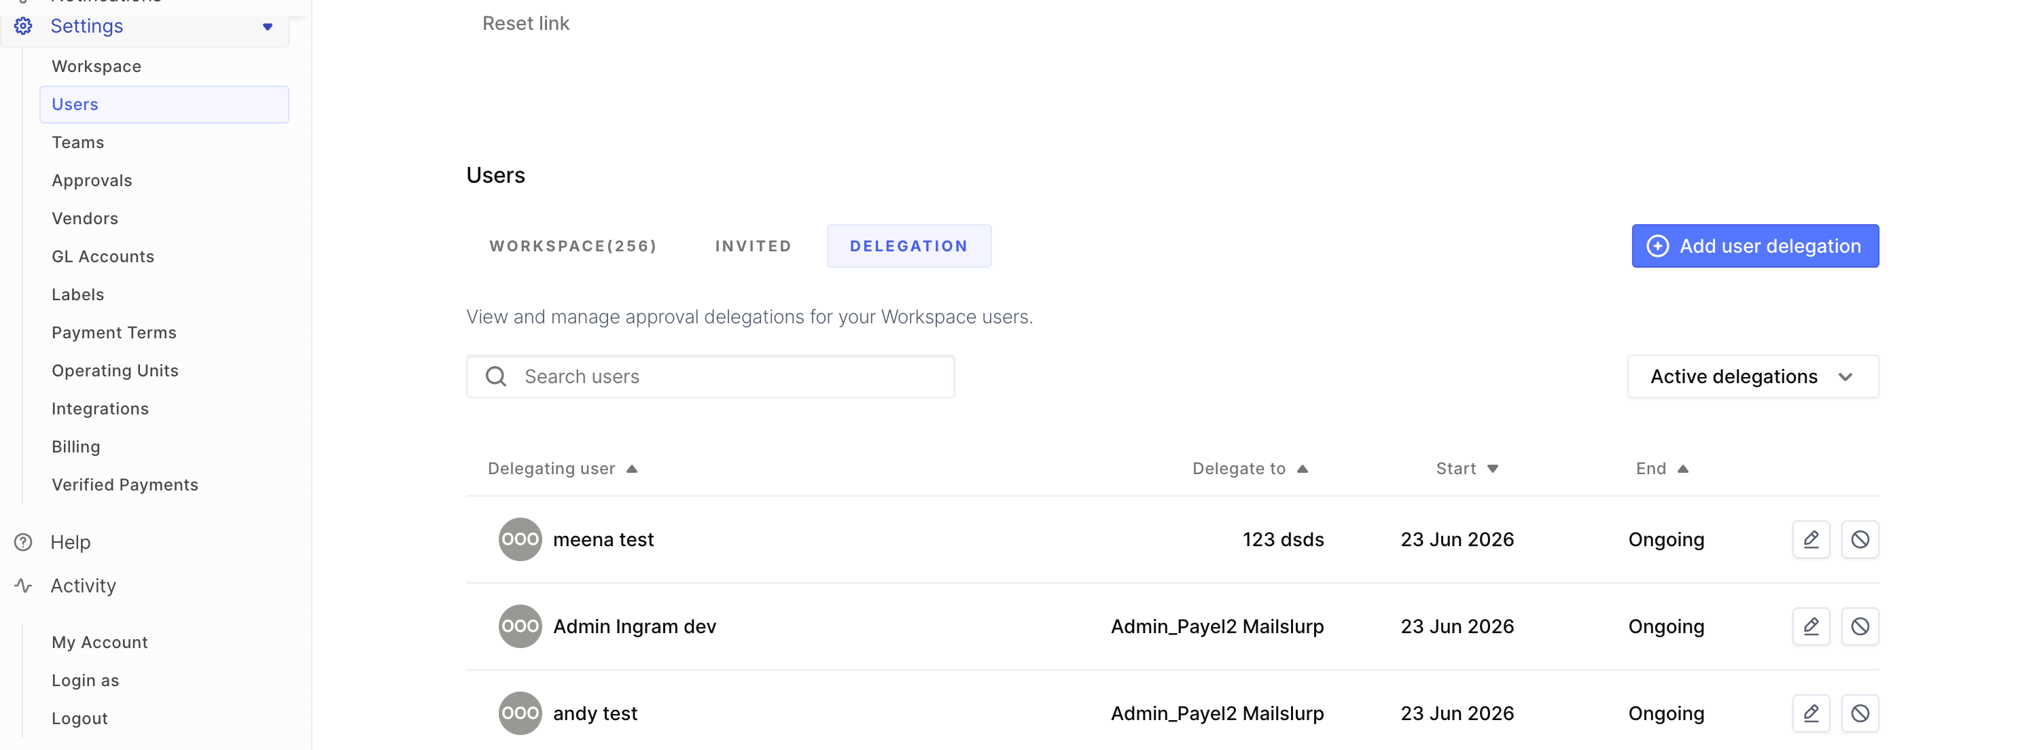Navigate to Payment Terms
The height and width of the screenshot is (750, 2033).
point(113,333)
